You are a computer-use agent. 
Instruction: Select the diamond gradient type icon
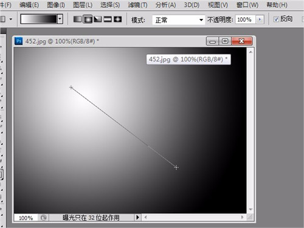click(x=118, y=19)
